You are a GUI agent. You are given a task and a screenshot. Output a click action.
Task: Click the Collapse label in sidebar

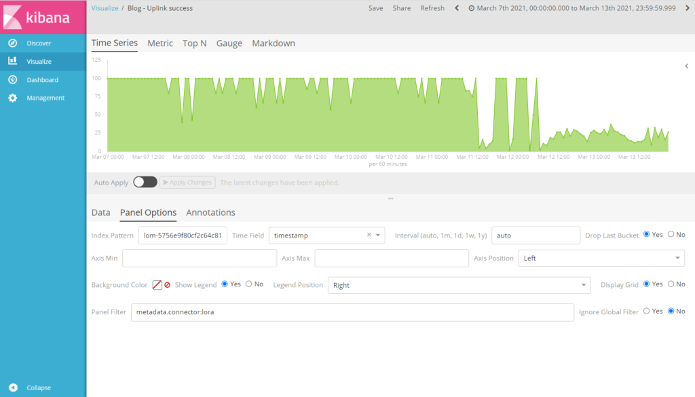[39, 387]
